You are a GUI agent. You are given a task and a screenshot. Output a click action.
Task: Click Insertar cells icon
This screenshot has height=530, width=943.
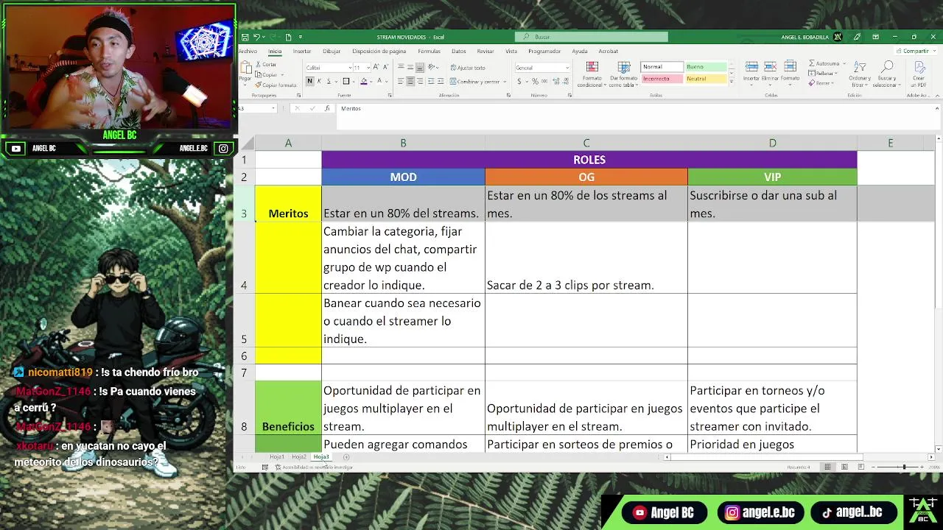(x=751, y=66)
